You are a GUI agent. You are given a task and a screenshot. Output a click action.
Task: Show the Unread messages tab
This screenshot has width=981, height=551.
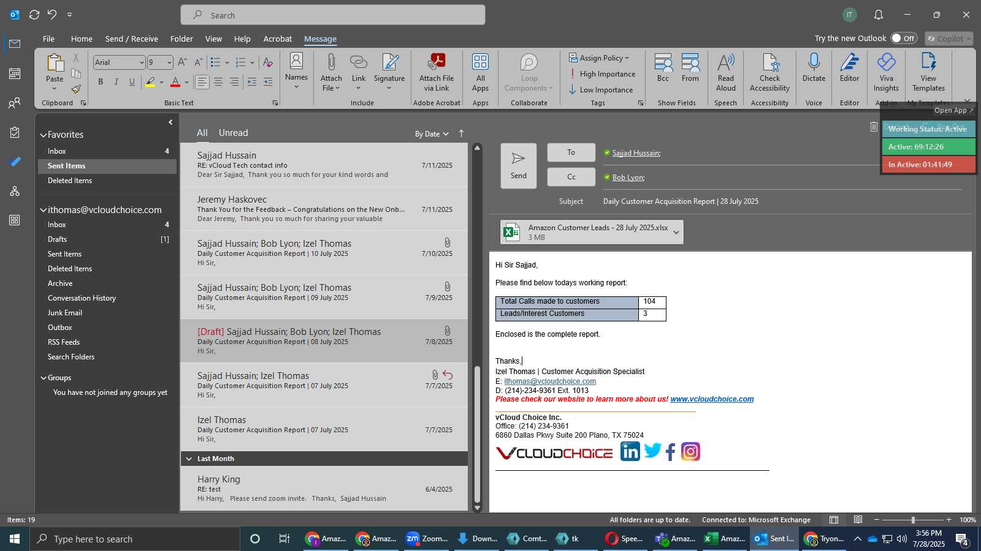coord(234,133)
